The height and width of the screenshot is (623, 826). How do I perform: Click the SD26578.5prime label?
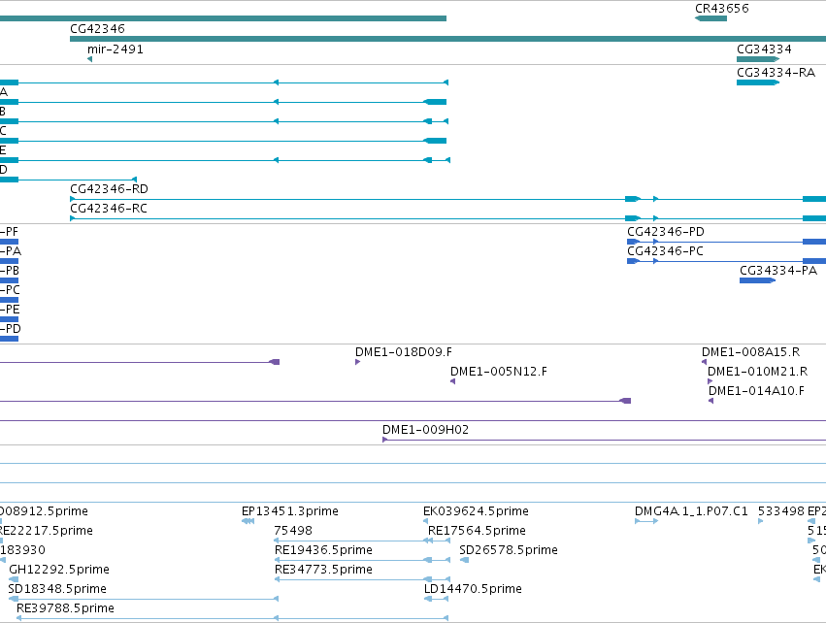(x=509, y=550)
